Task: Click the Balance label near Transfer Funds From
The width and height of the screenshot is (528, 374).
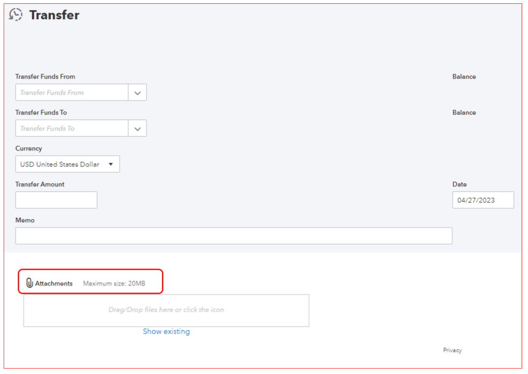Action: (x=464, y=77)
